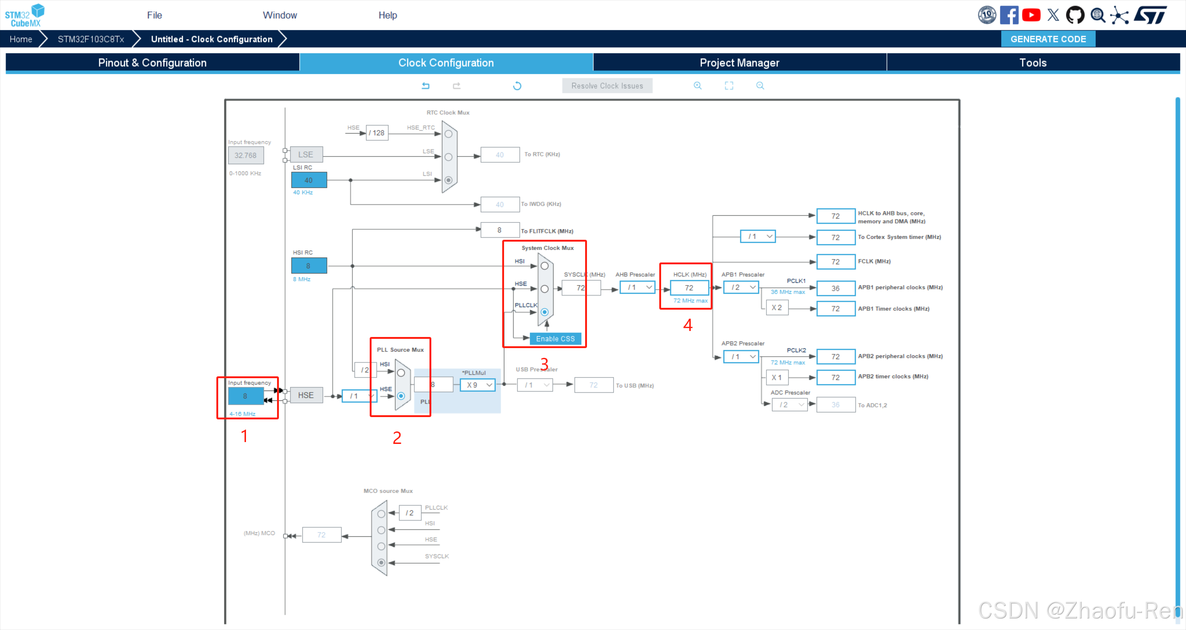The height and width of the screenshot is (630, 1186).
Task: Switch to Clock Configuration tab
Action: pyautogui.click(x=446, y=62)
